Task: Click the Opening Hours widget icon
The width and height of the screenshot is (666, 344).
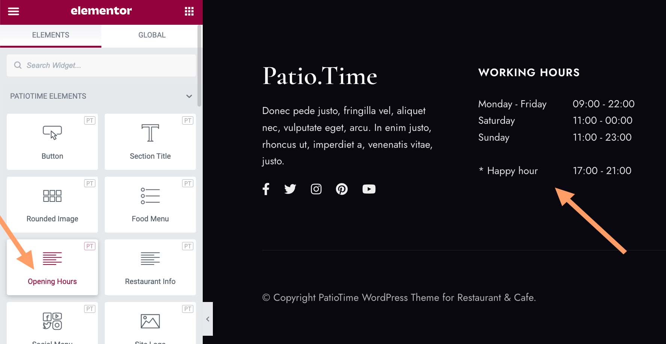Action: (52, 258)
